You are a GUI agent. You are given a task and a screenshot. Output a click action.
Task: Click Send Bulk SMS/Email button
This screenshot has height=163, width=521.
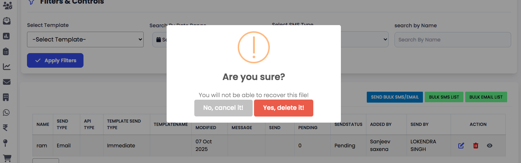[x=394, y=97]
